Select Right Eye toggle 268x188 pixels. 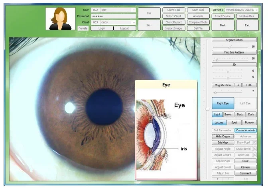(x=223, y=103)
